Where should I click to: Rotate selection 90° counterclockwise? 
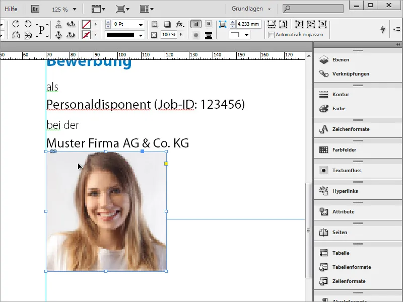(28, 24)
